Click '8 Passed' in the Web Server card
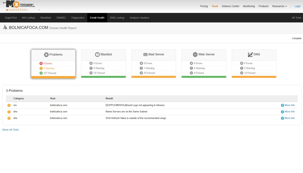The image size is (303, 173). pos(199,73)
